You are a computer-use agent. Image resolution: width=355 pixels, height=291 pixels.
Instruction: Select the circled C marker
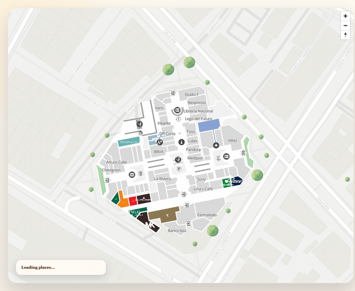point(218,158)
